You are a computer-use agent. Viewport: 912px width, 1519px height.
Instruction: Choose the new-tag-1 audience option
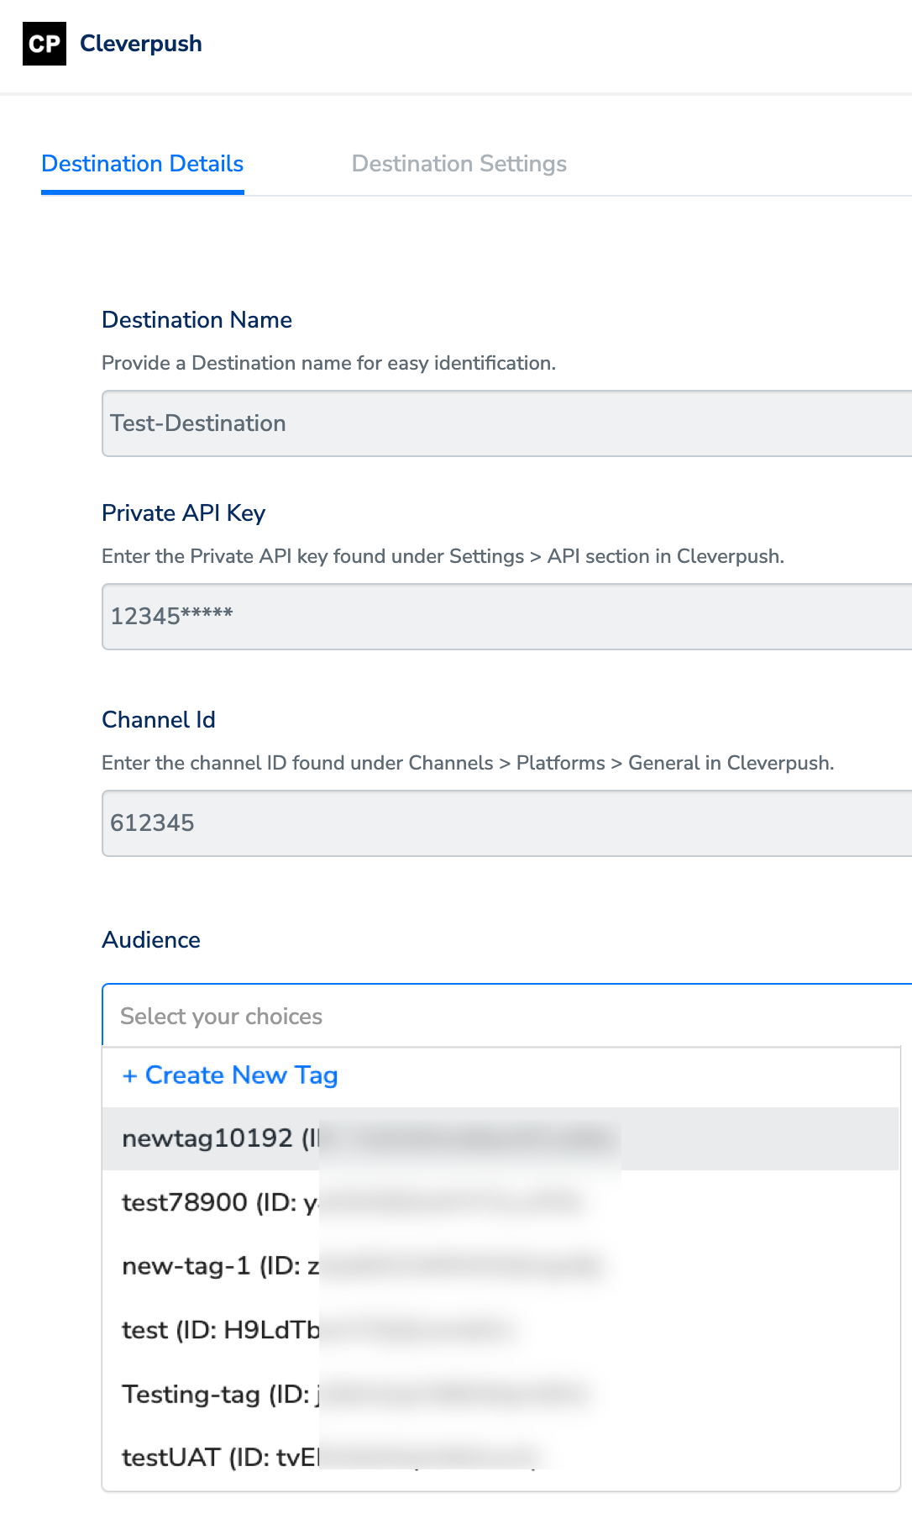(x=501, y=1266)
